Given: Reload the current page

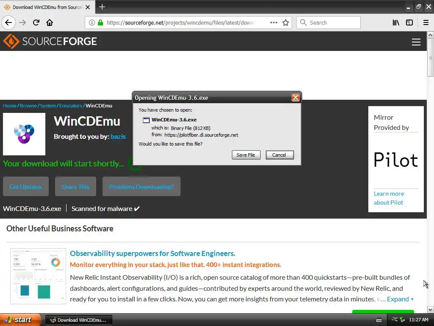Looking at the screenshot, I should click(36, 22).
